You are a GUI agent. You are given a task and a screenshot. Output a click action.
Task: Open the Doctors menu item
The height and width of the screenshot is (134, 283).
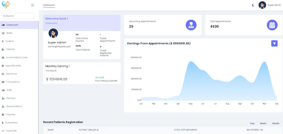point(19,41)
